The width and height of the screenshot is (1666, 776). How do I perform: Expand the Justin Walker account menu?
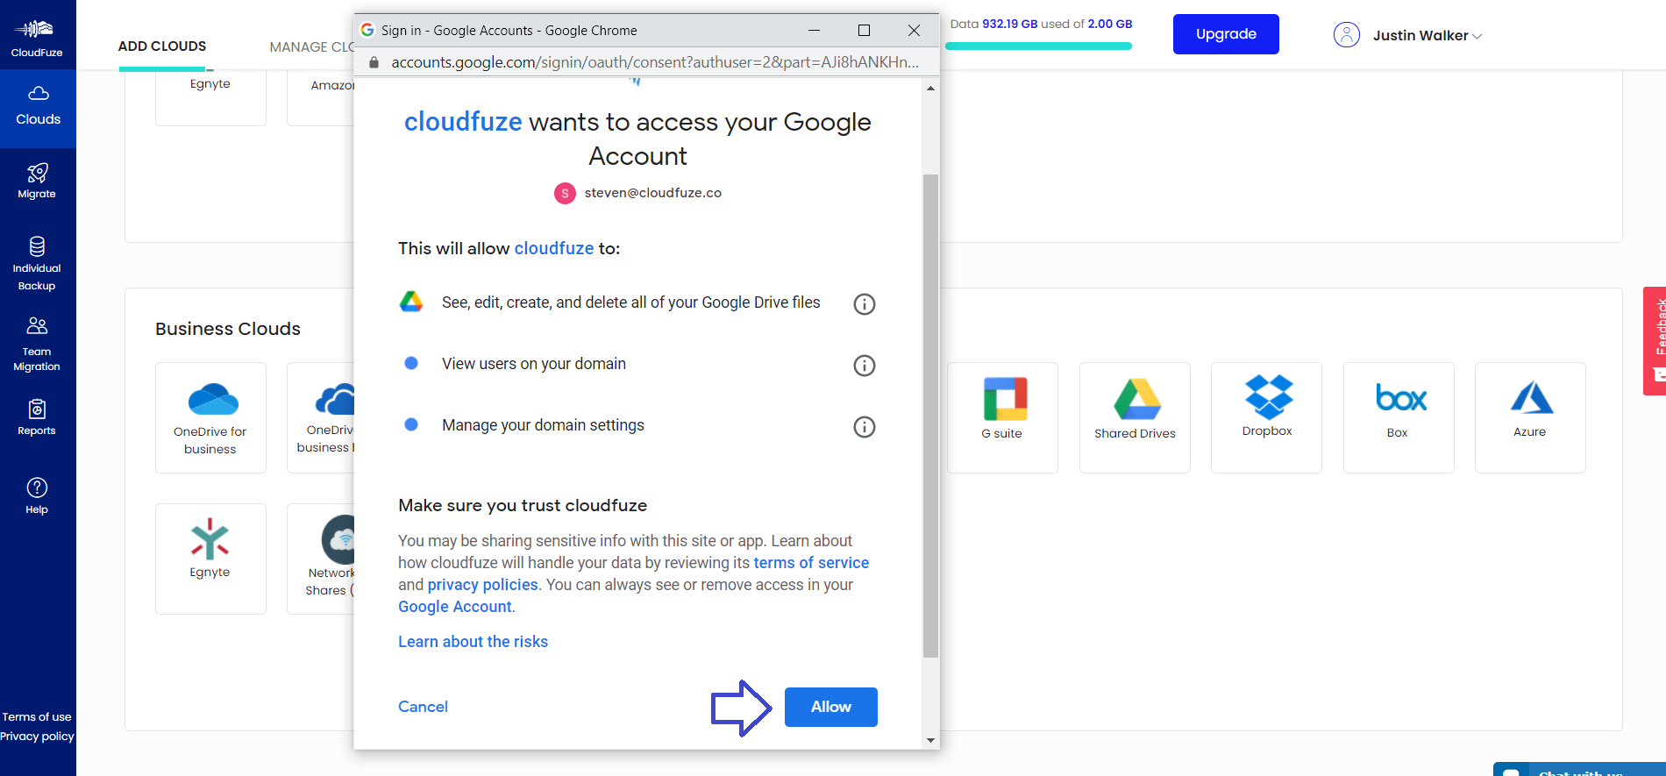[x=1477, y=36]
